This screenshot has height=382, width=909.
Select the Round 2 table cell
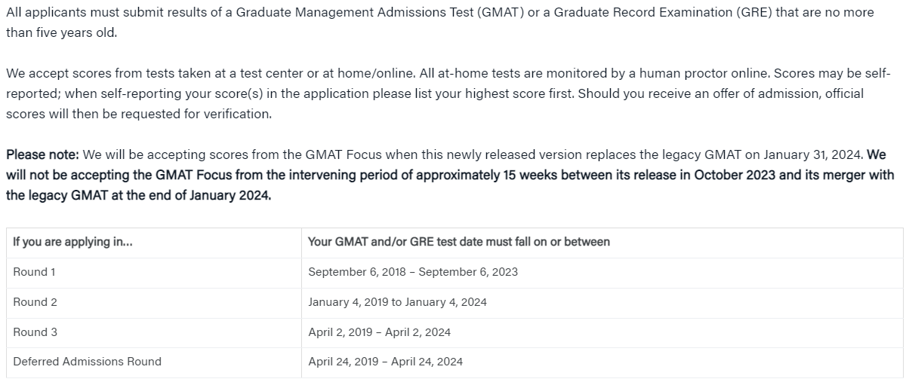pyautogui.click(x=153, y=302)
